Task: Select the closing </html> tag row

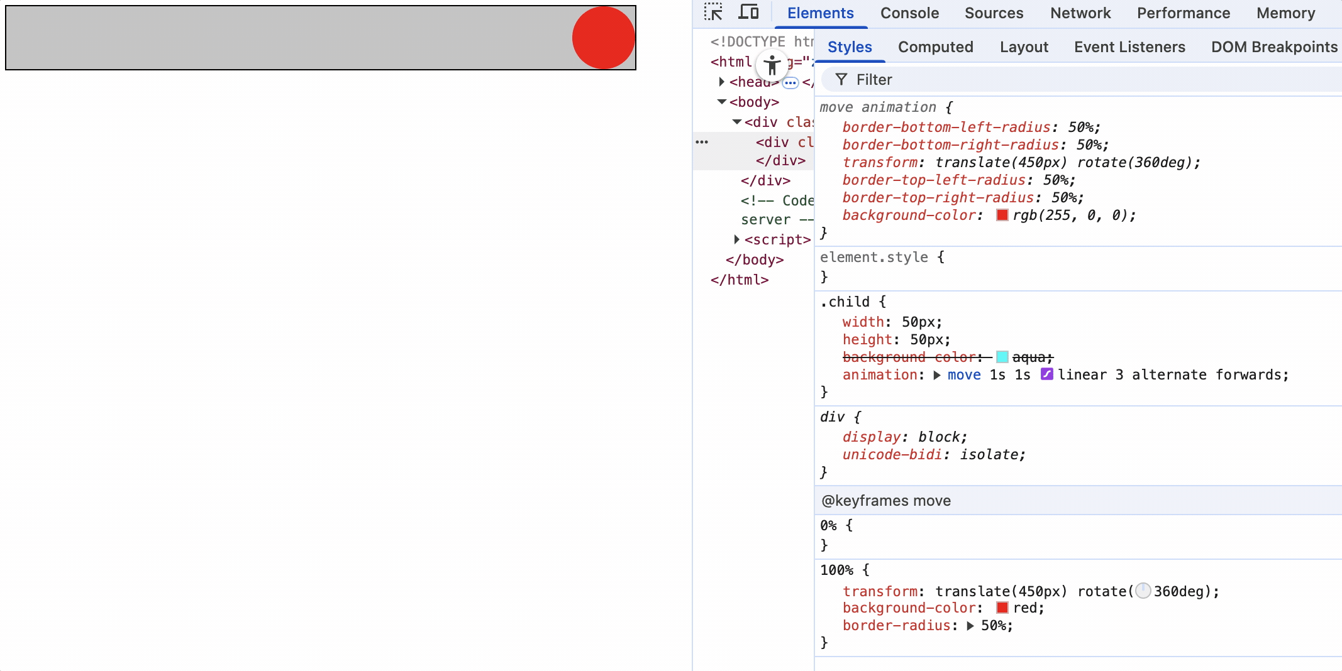Action: pos(740,280)
